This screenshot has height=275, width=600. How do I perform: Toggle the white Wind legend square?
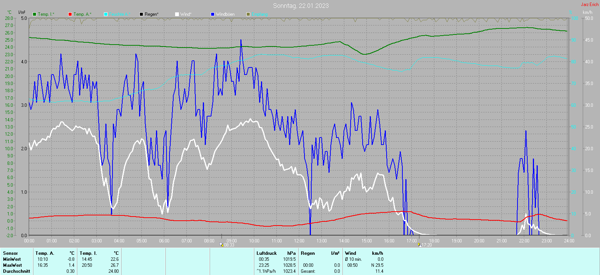177,14
